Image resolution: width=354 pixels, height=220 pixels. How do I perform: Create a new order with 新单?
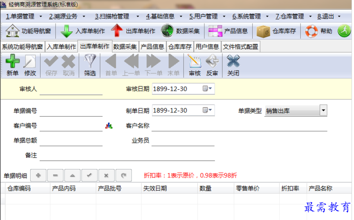[12, 65]
